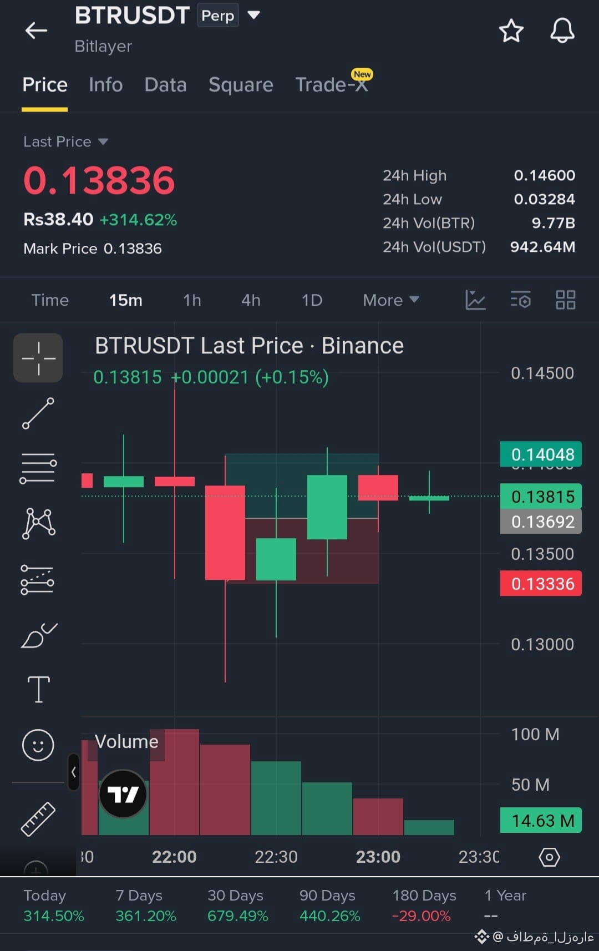The height and width of the screenshot is (951, 599).
Task: Select the brush drawing tool
Action: [x=39, y=635]
